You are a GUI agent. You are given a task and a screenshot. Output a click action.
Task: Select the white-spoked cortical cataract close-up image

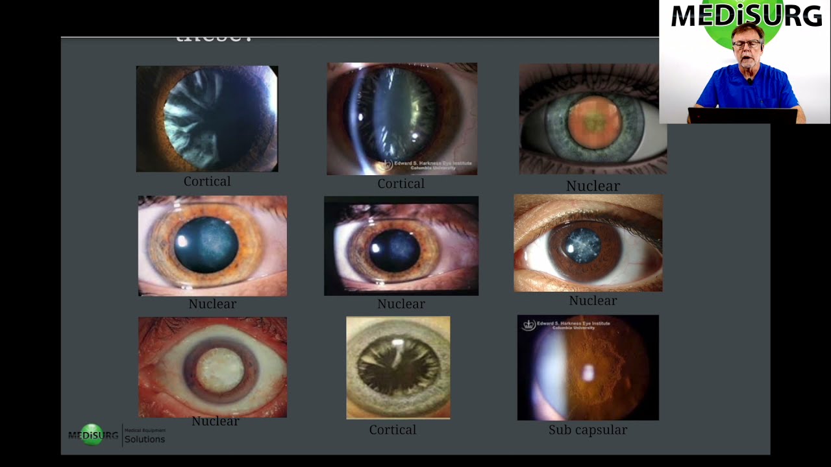(207, 119)
